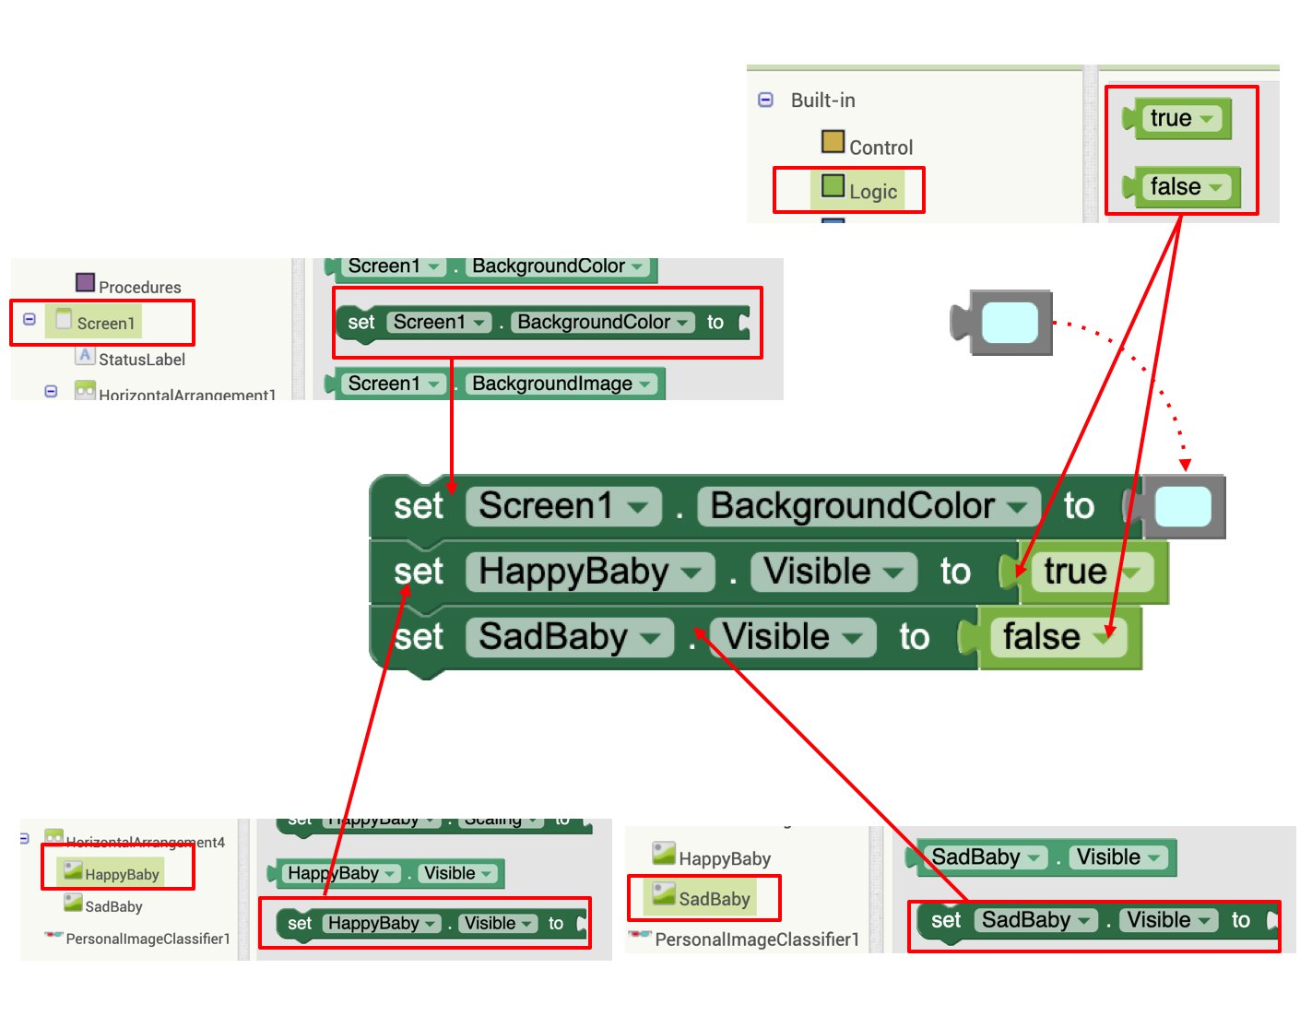Viewport: 1300px width, 1016px height.
Task: Select the Control drawer color icon
Action: click(x=833, y=141)
